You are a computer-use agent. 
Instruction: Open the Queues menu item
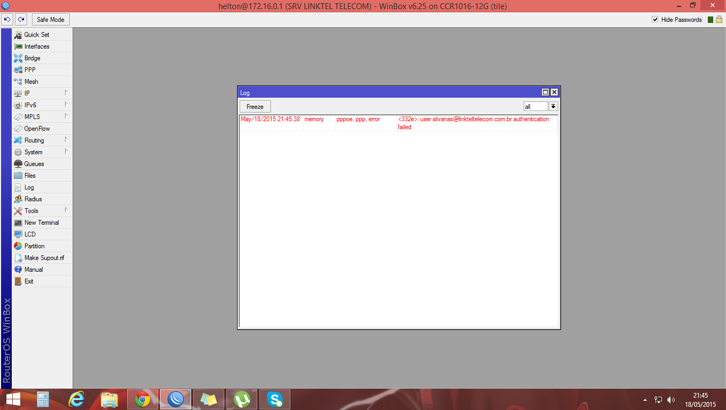point(42,164)
